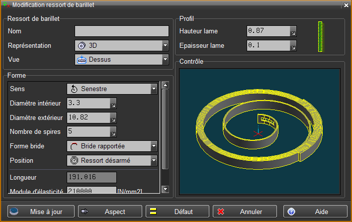
Task: Click the arrow button beside Nombre de spires
Action: (x=113, y=132)
